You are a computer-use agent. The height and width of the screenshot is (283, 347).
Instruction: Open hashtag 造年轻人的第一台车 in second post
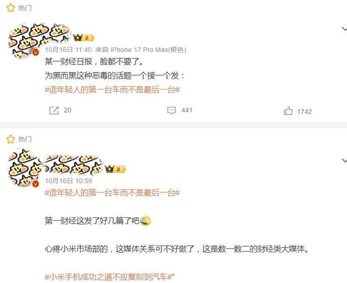click(112, 193)
